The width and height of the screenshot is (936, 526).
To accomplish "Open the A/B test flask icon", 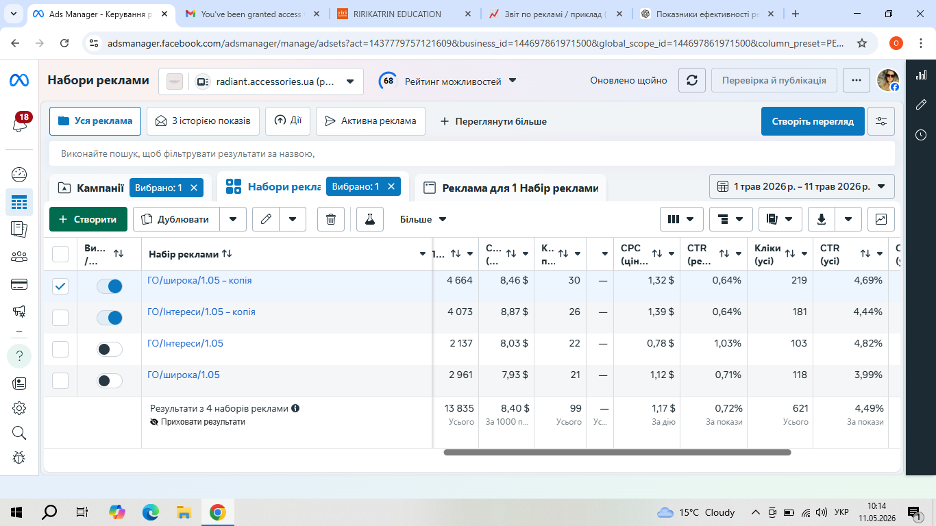I will 370,219.
